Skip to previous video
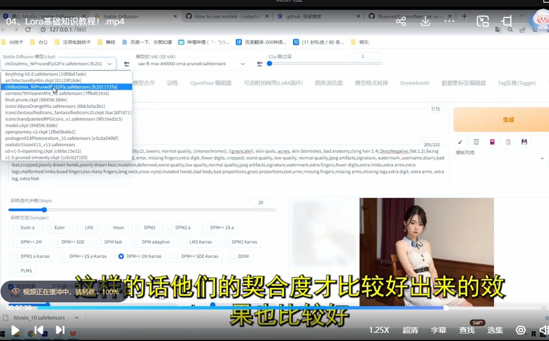This screenshot has width=549, height=341. tap(39, 330)
